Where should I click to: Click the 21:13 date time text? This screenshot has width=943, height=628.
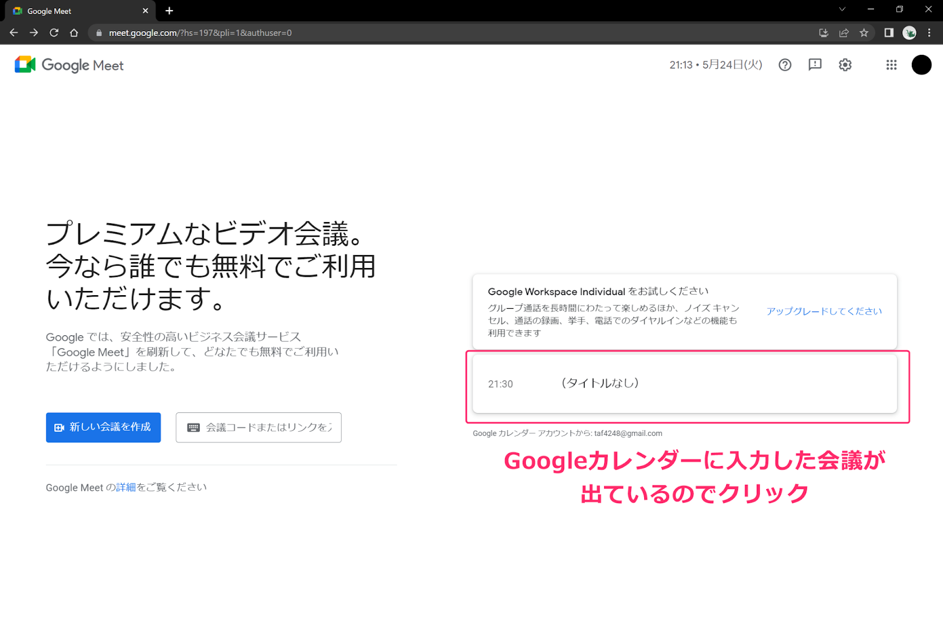(x=716, y=65)
